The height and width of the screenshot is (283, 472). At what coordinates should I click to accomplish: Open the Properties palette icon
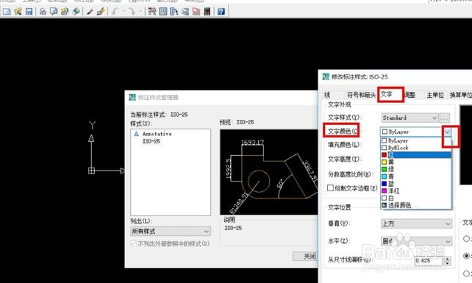[x=152, y=12]
